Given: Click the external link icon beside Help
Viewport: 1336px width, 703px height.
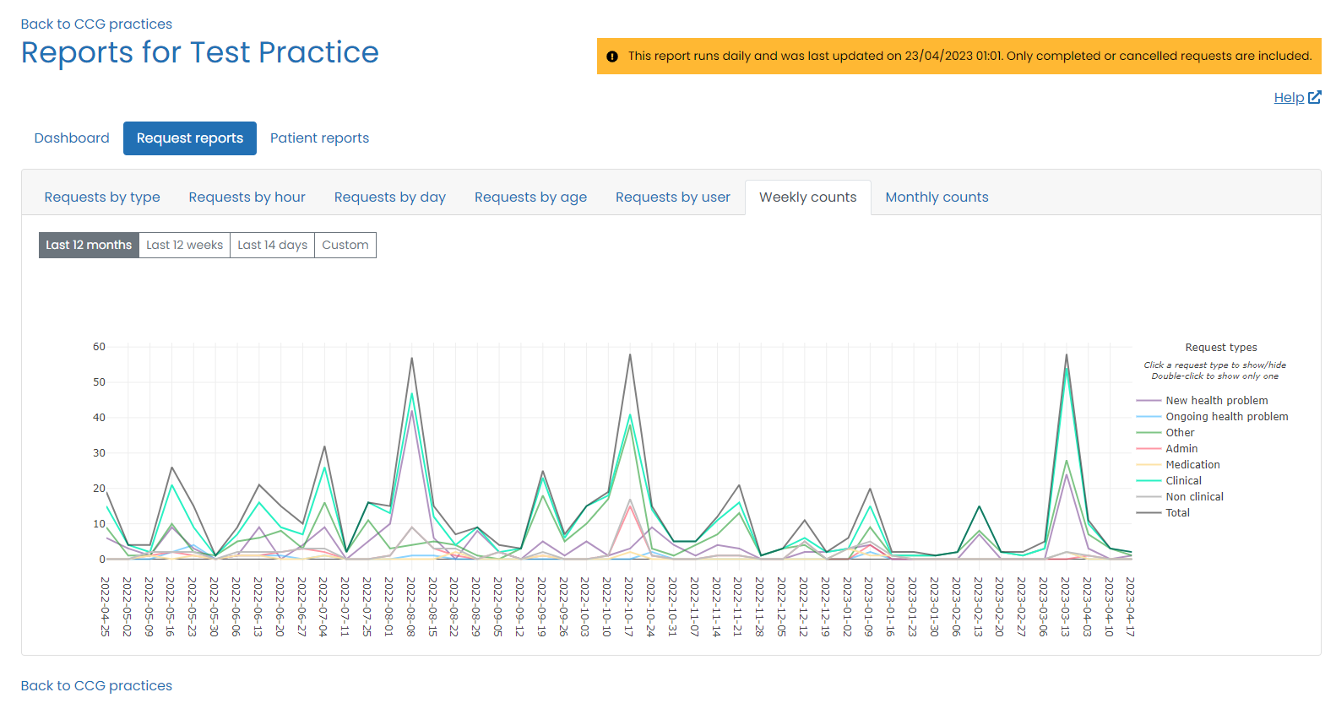Looking at the screenshot, I should (1314, 98).
